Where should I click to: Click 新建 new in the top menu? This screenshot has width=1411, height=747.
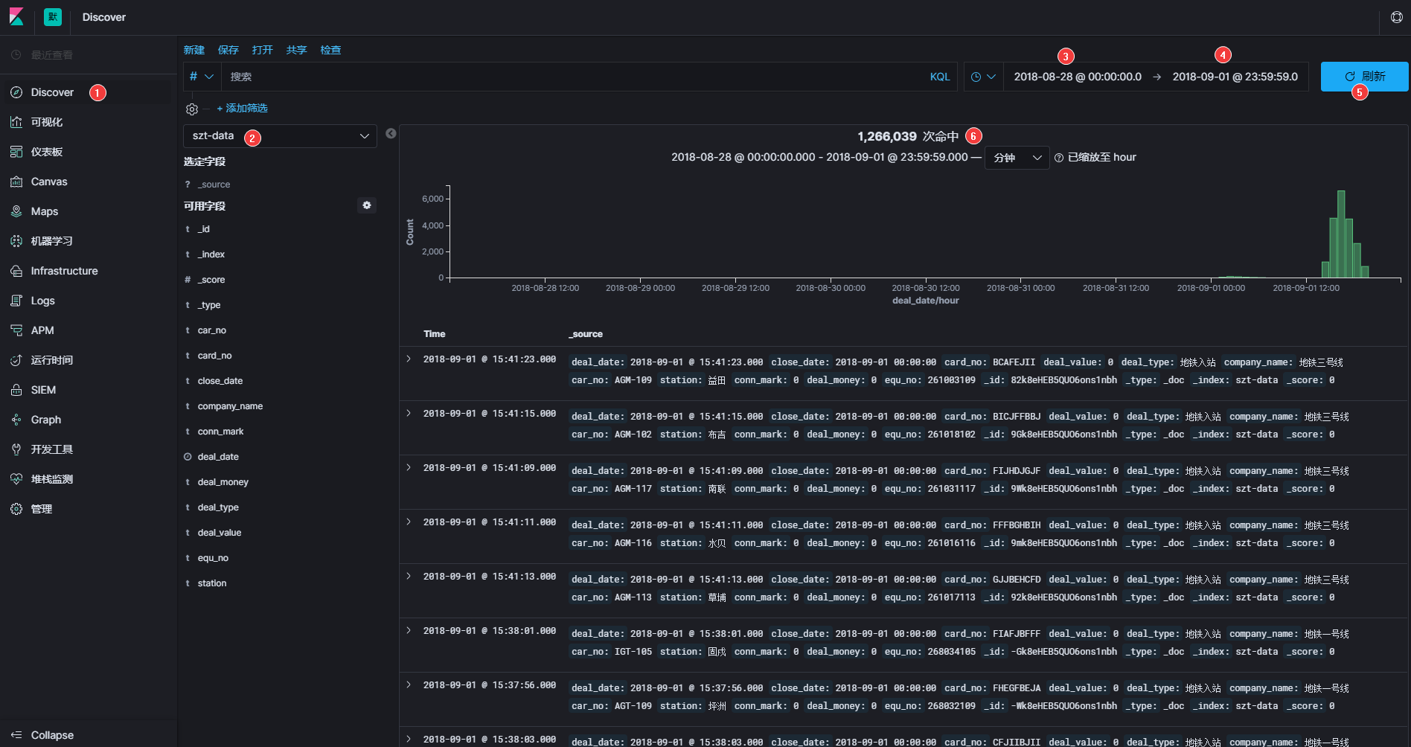[x=194, y=50]
